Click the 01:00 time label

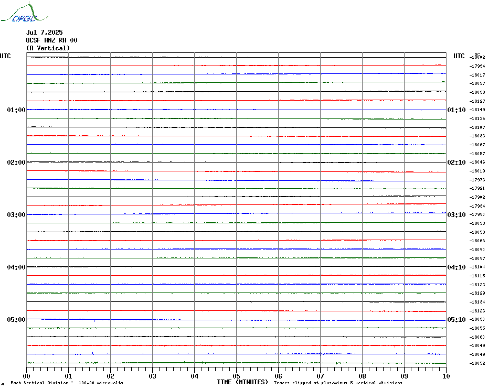16,110
